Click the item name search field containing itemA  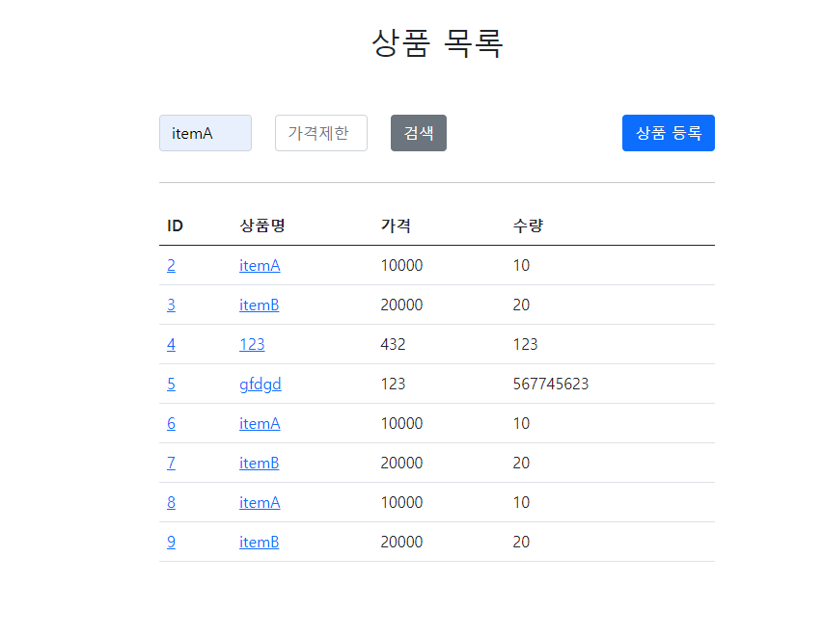click(x=206, y=133)
